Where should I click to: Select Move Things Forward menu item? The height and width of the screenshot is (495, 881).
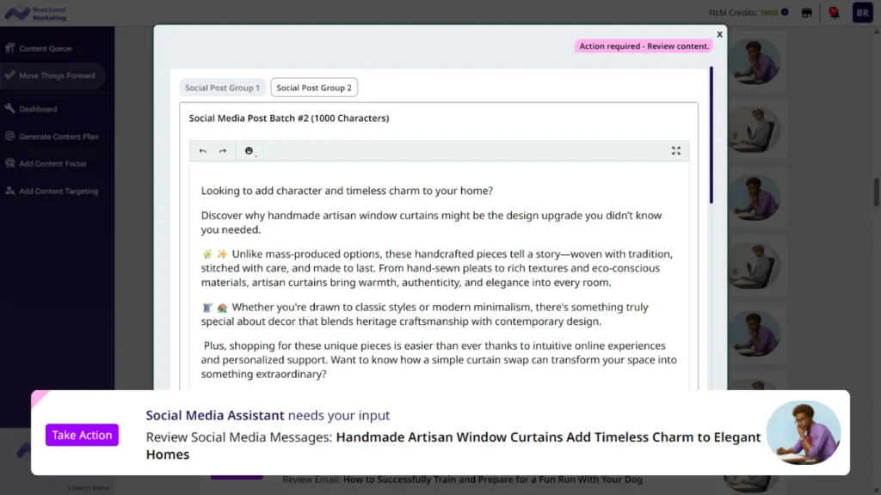click(56, 76)
